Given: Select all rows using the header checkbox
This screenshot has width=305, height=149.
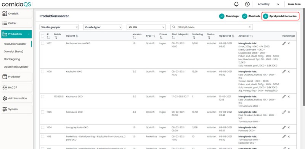Looking at the screenshot, I should [43, 36].
